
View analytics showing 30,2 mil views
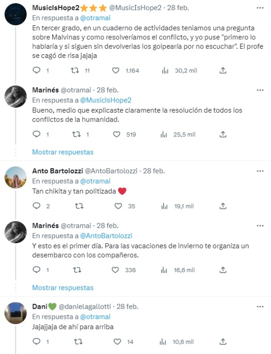[165, 70]
